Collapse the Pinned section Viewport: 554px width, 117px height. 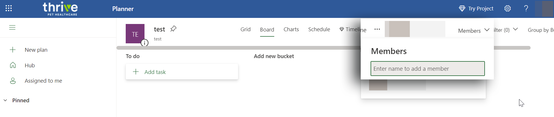point(5,100)
